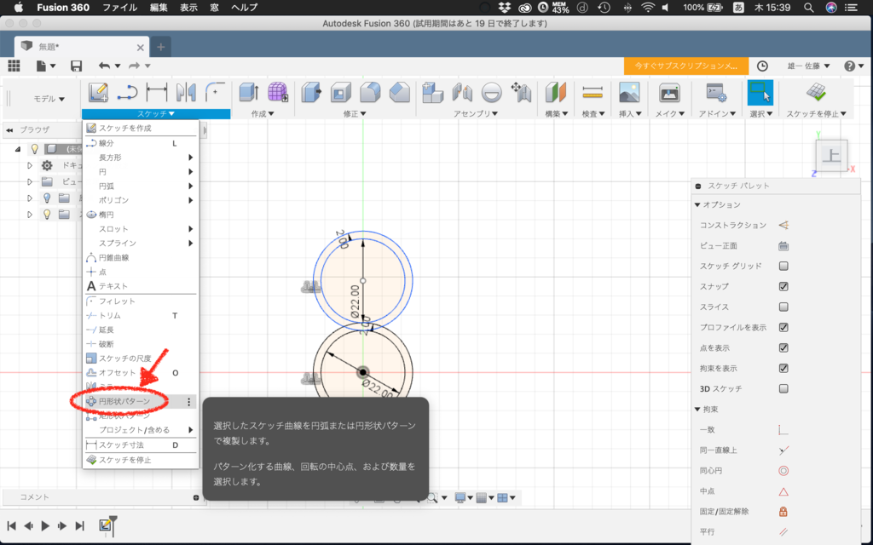The image size is (873, 545).
Task: Click the purple Create Form icon
Action: pyautogui.click(x=278, y=92)
